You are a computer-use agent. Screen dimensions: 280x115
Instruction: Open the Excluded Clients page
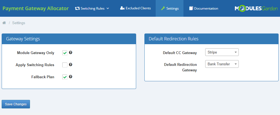click(x=135, y=8)
